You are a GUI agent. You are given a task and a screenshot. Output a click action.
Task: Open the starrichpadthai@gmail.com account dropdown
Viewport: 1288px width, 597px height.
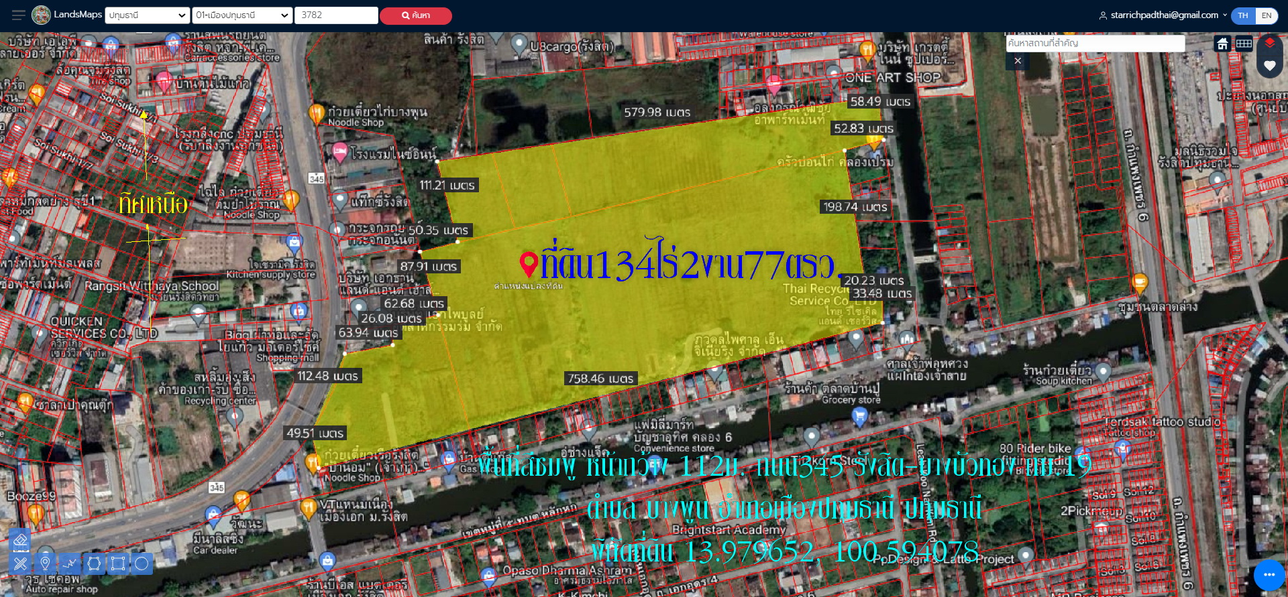(1164, 15)
